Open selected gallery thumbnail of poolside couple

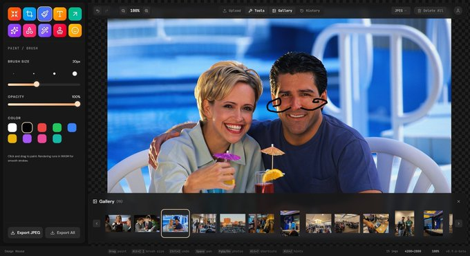pyautogui.click(x=176, y=223)
